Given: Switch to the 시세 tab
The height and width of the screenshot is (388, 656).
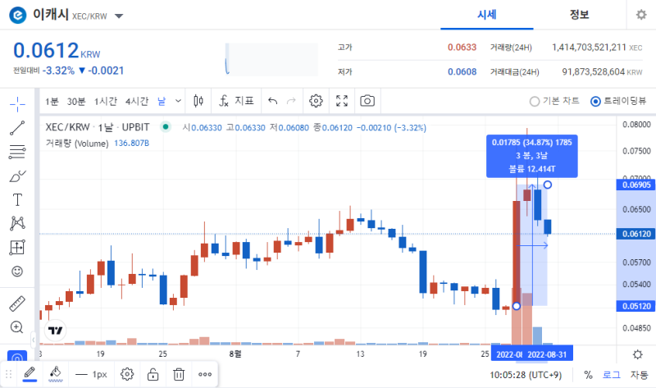Looking at the screenshot, I should pyautogui.click(x=486, y=15).
